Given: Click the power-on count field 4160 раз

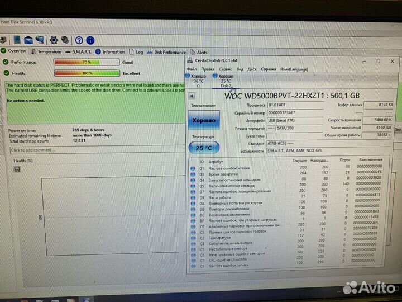Looking at the screenshot, I should click(x=378, y=127).
